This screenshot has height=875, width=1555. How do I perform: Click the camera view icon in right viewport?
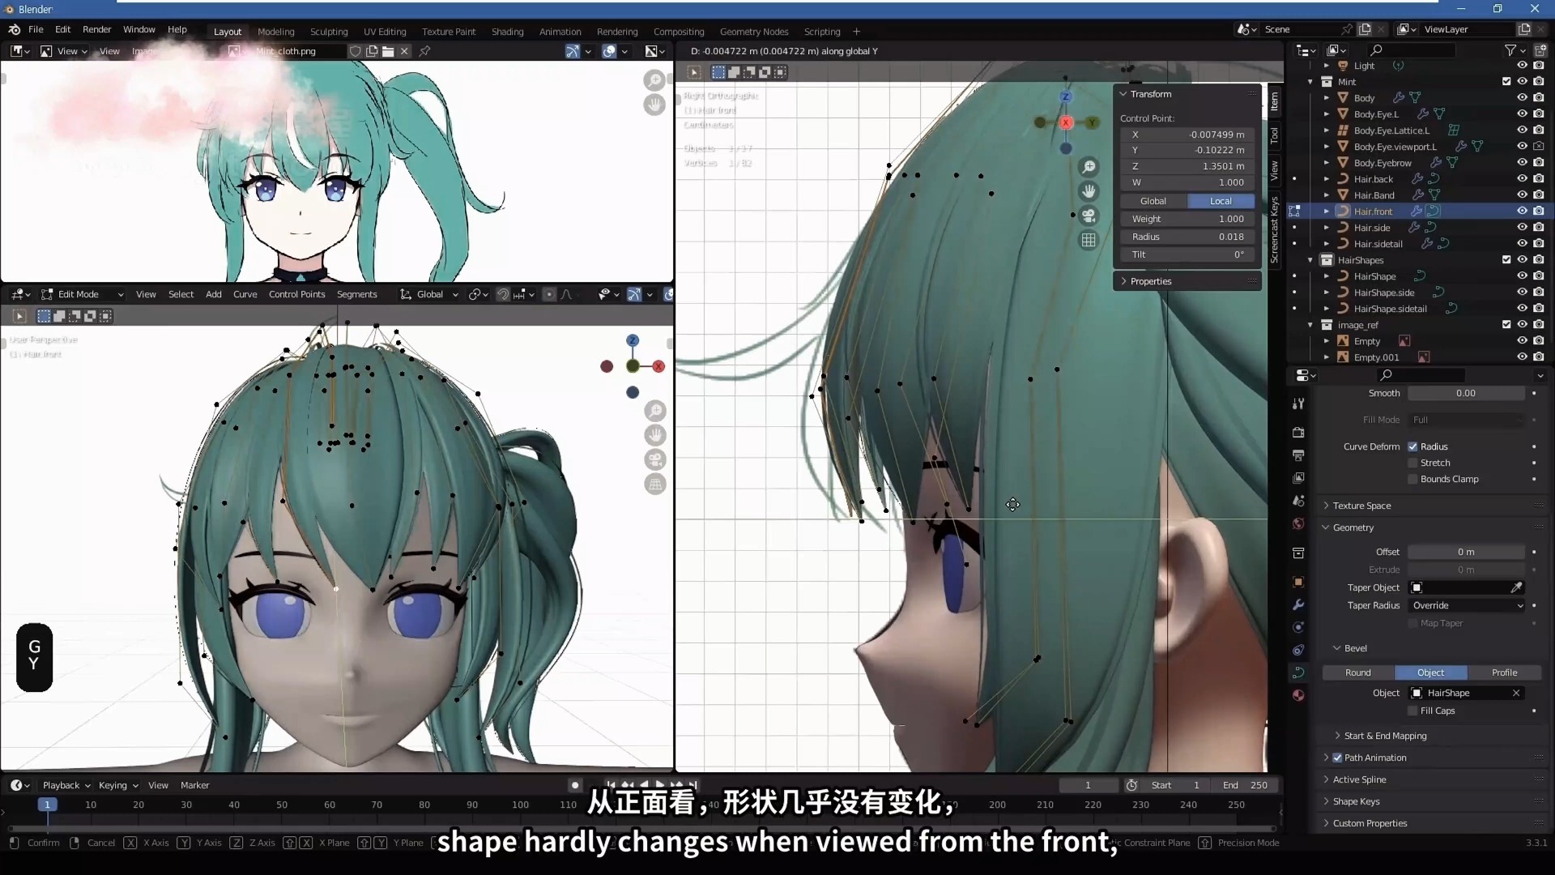1088,216
